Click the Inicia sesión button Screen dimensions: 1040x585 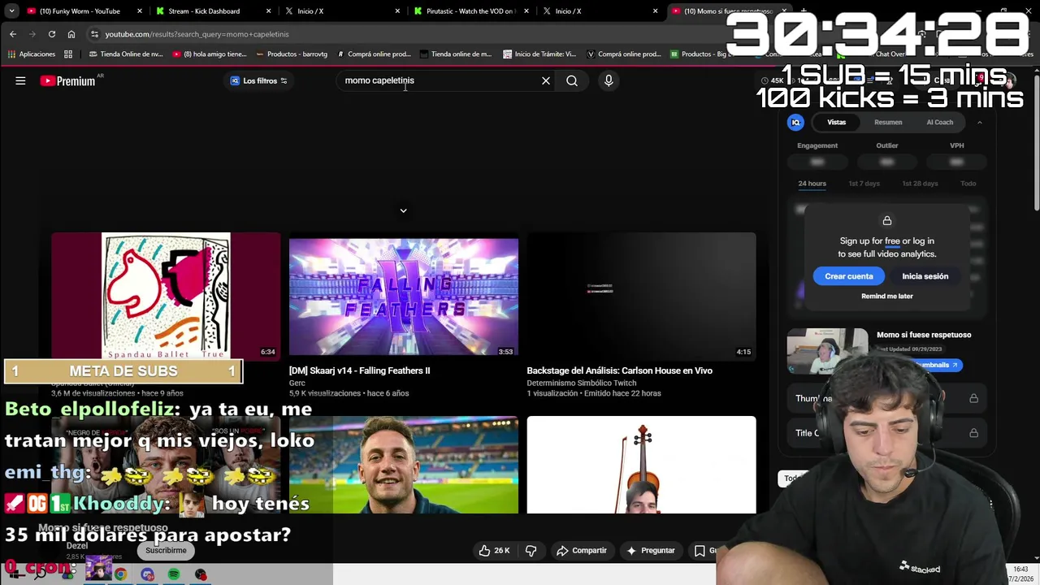coord(925,276)
